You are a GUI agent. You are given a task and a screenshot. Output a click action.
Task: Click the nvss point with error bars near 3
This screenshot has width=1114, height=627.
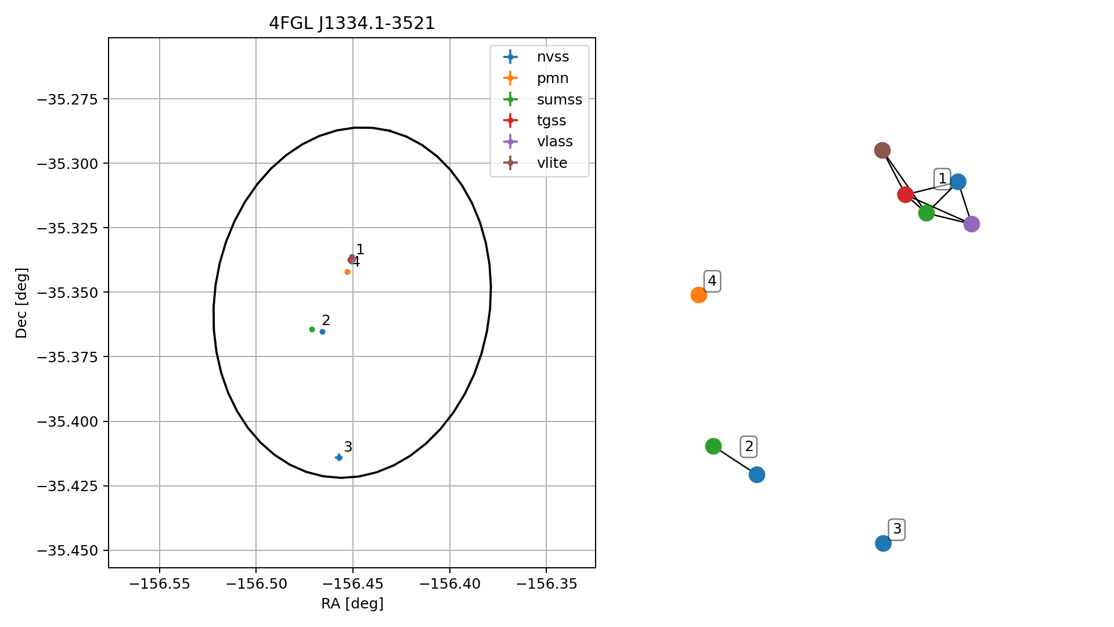[339, 457]
